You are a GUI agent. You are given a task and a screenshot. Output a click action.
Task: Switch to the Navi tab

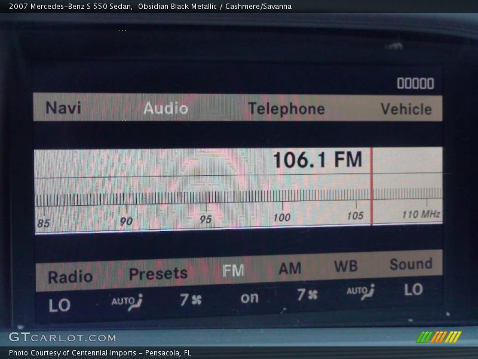coord(63,108)
